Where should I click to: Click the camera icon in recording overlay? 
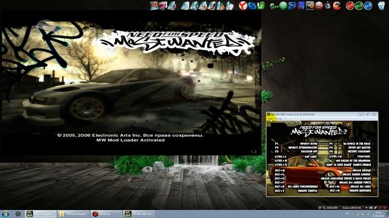[x=371, y=208]
